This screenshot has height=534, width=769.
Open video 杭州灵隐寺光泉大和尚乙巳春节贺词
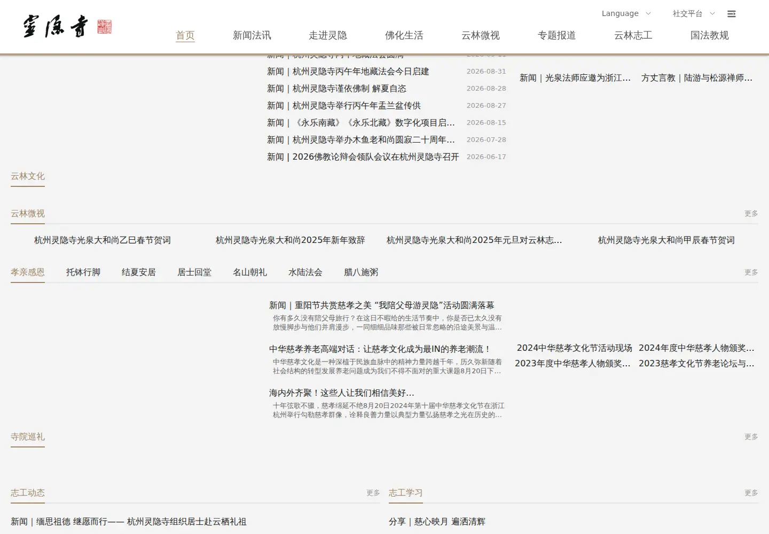103,240
